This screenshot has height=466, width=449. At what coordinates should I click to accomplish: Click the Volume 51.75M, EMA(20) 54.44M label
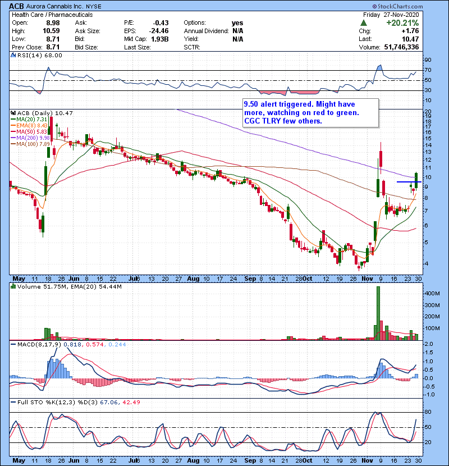pos(69,287)
